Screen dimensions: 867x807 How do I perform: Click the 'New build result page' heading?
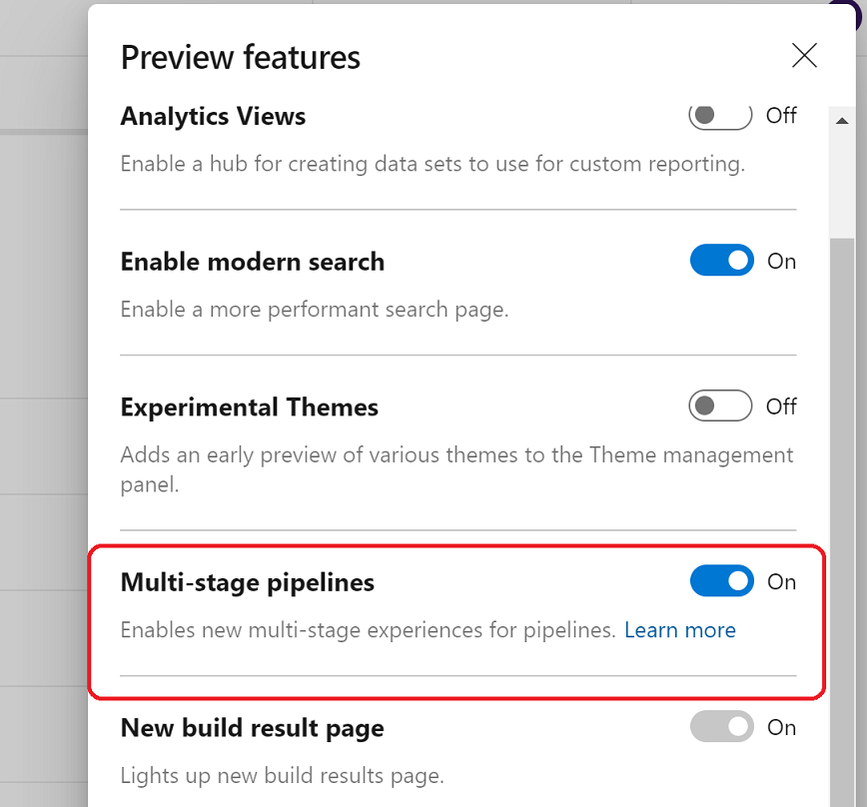[x=252, y=728]
